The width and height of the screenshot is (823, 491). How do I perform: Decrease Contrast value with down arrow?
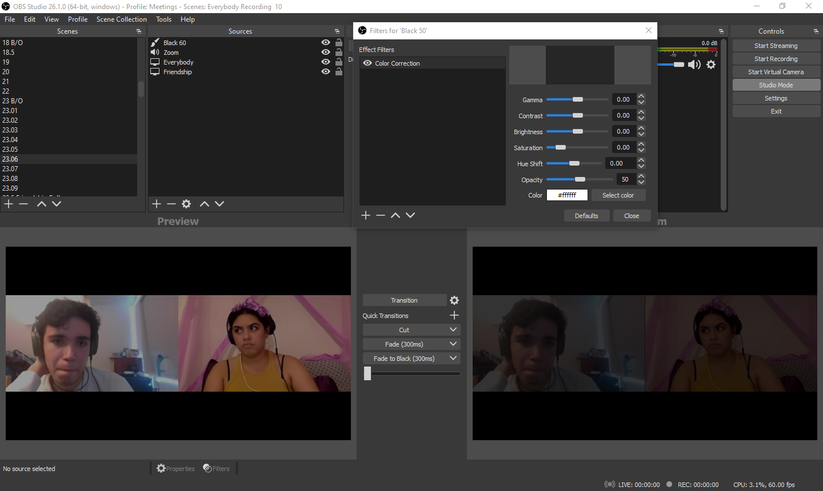[x=641, y=118]
